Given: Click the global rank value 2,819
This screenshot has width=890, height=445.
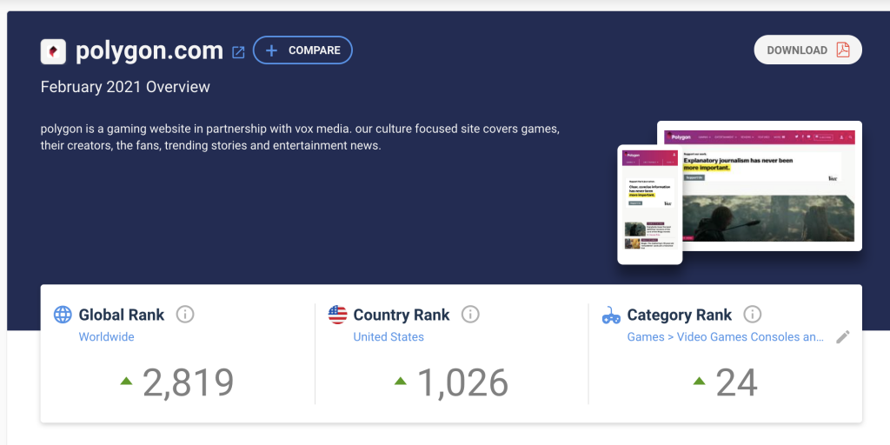Looking at the screenshot, I should tap(188, 382).
